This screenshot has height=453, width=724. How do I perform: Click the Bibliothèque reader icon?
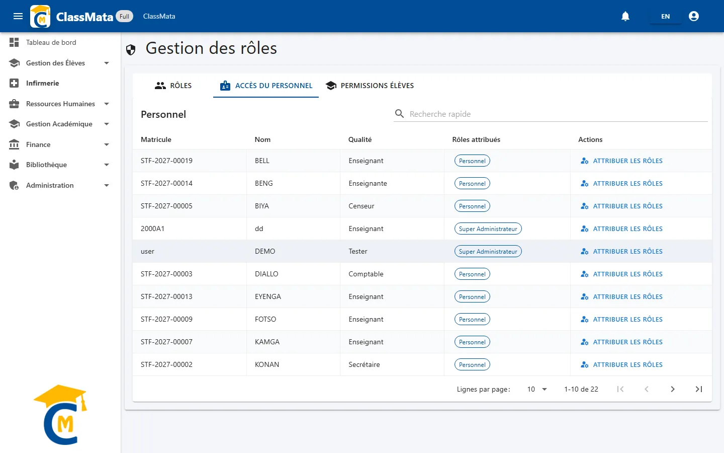click(14, 165)
